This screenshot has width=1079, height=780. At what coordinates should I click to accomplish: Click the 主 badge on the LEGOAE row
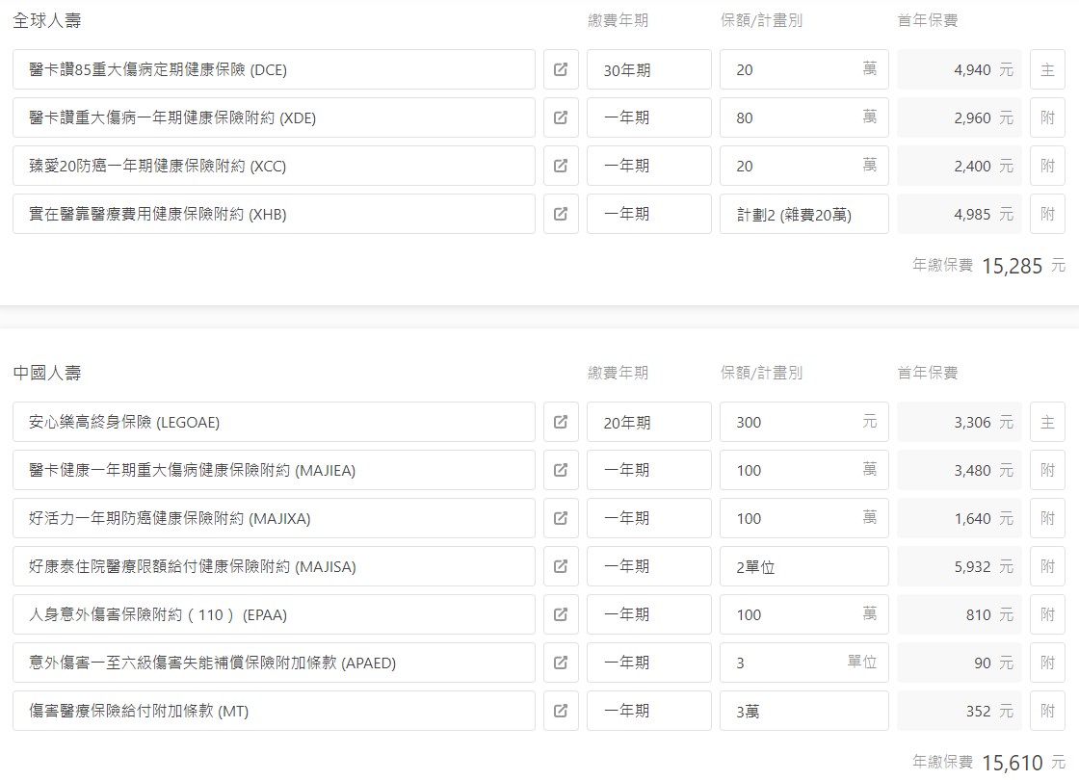click(1047, 422)
